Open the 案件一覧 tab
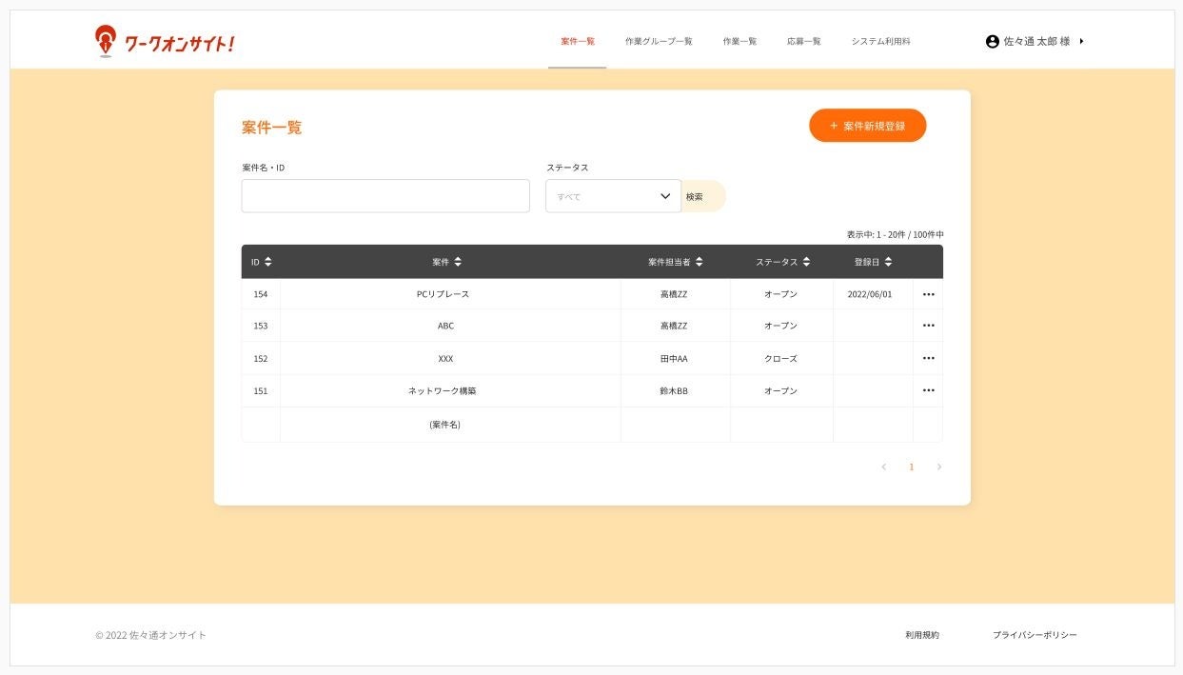The height and width of the screenshot is (675, 1183). click(578, 41)
